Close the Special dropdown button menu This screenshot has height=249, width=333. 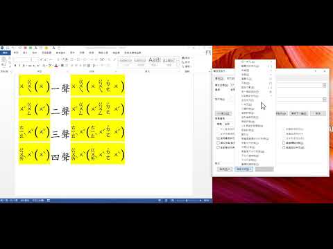coord(244,169)
